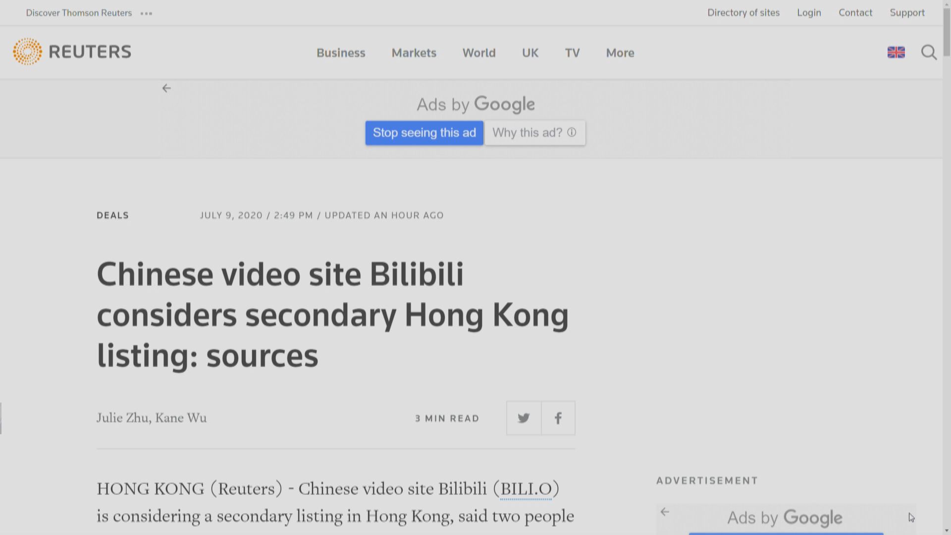Click back arrow on sidebar ad
Image resolution: width=951 pixels, height=535 pixels.
tap(665, 512)
